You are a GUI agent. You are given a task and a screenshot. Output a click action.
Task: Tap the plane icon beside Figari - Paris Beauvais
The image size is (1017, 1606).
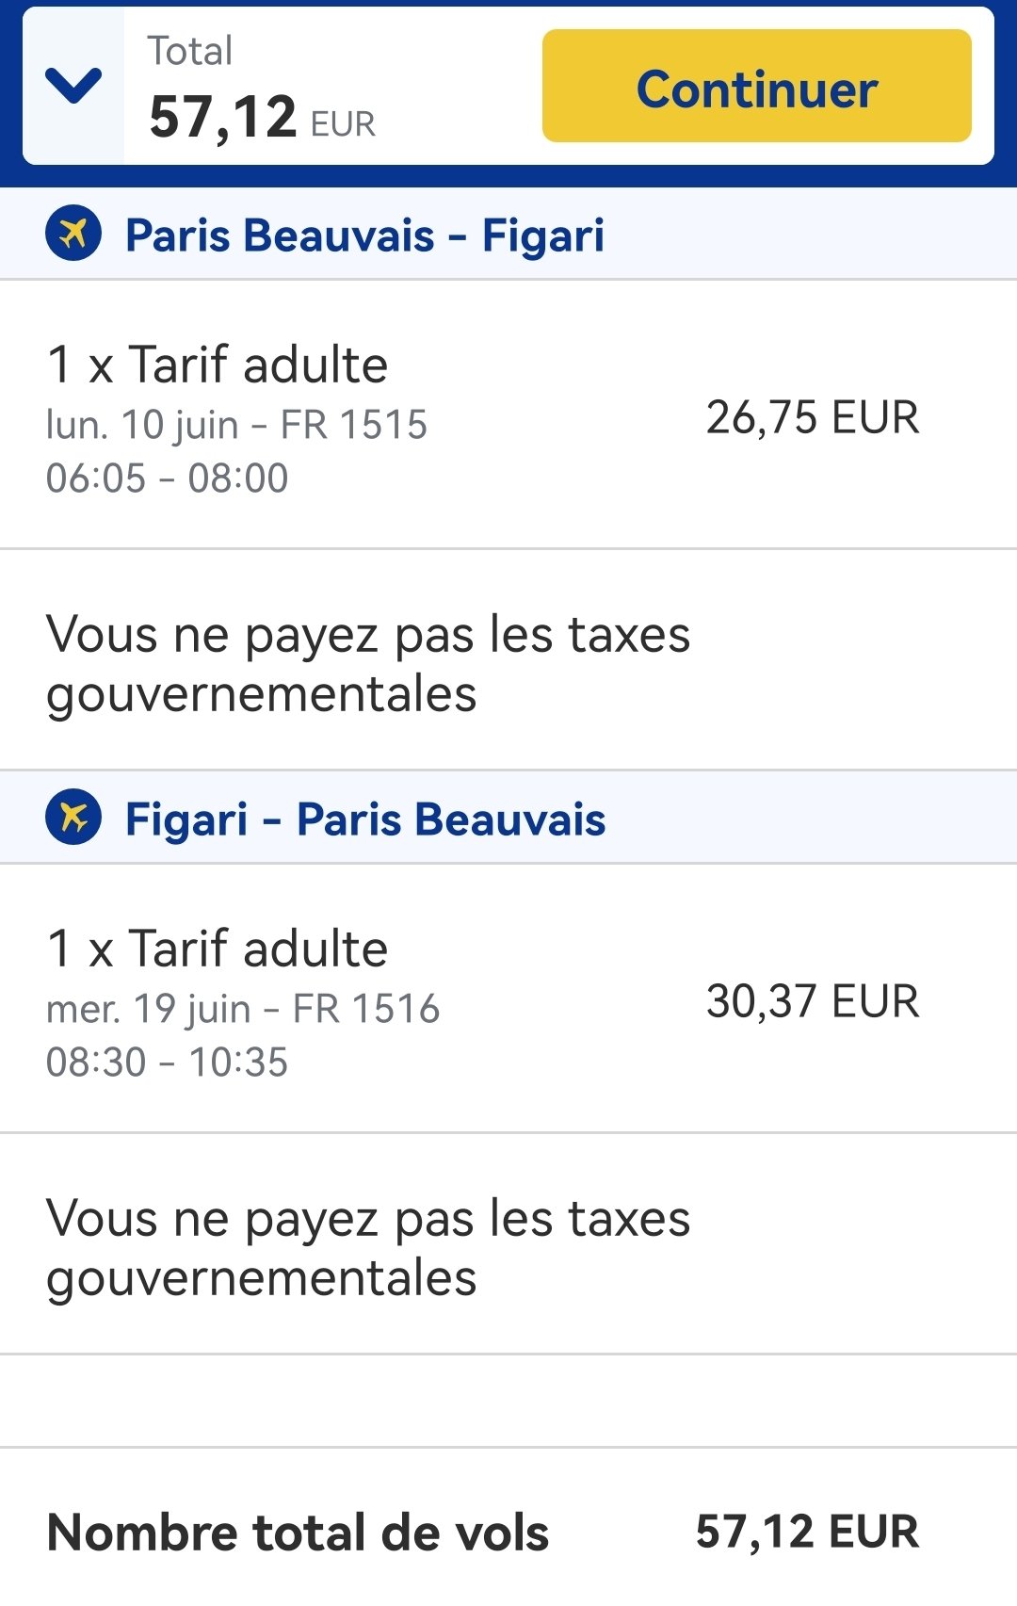point(73,817)
